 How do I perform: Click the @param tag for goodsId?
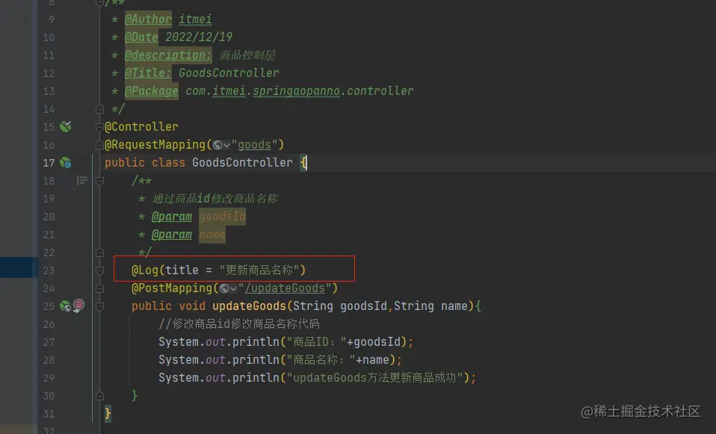(x=172, y=217)
